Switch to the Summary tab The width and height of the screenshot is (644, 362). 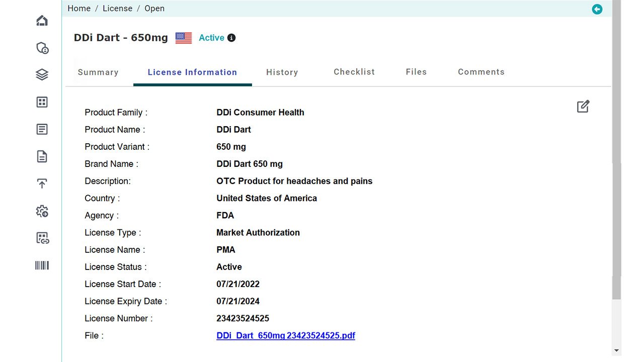tap(98, 72)
